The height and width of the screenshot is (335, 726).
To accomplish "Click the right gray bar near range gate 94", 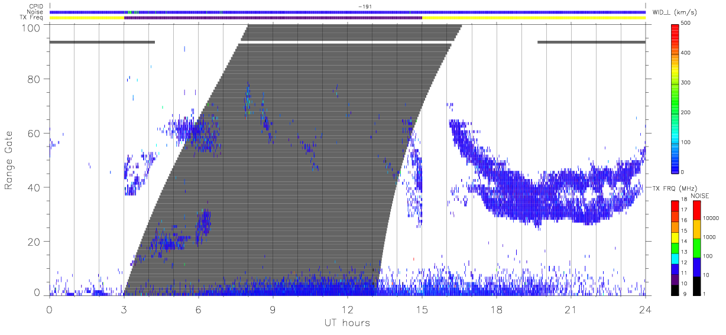I will click(x=591, y=42).
